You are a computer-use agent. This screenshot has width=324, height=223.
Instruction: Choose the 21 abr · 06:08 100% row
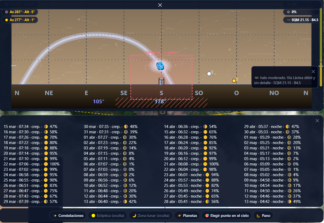click(191, 164)
